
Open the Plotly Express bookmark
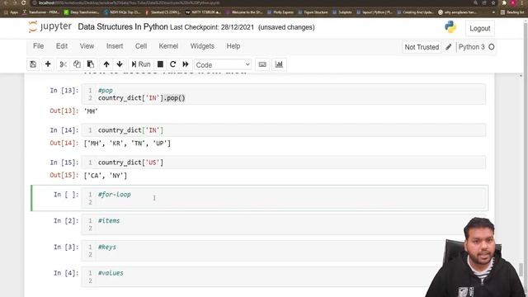click(x=280, y=12)
